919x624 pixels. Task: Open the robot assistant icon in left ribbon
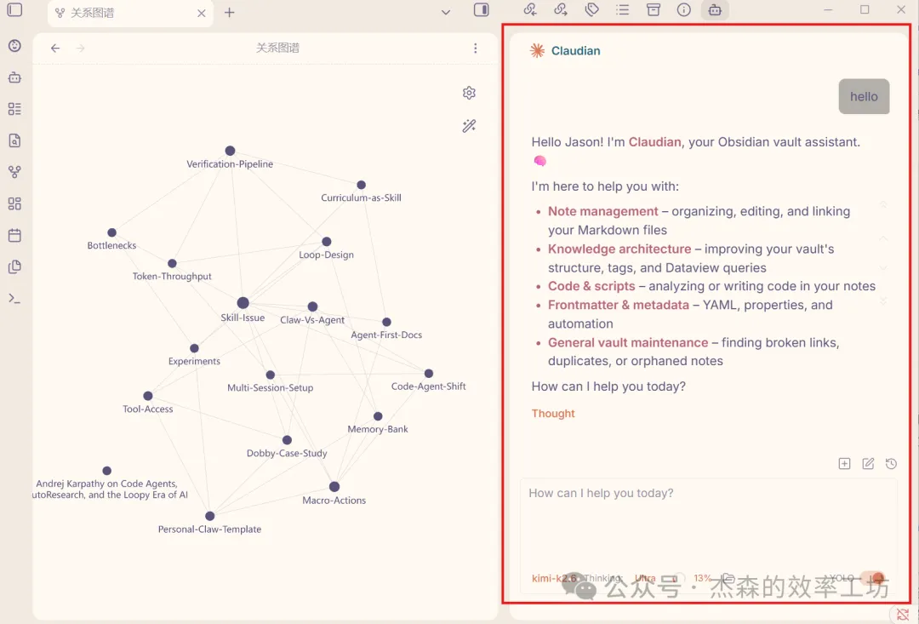click(14, 77)
